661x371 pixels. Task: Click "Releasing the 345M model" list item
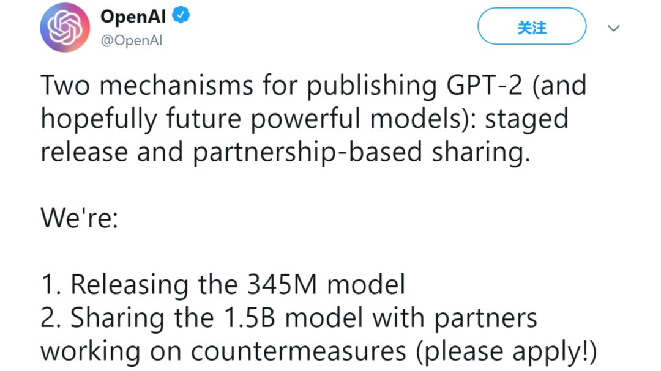point(237,285)
